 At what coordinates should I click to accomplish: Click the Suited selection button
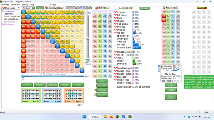click(x=65, y=85)
